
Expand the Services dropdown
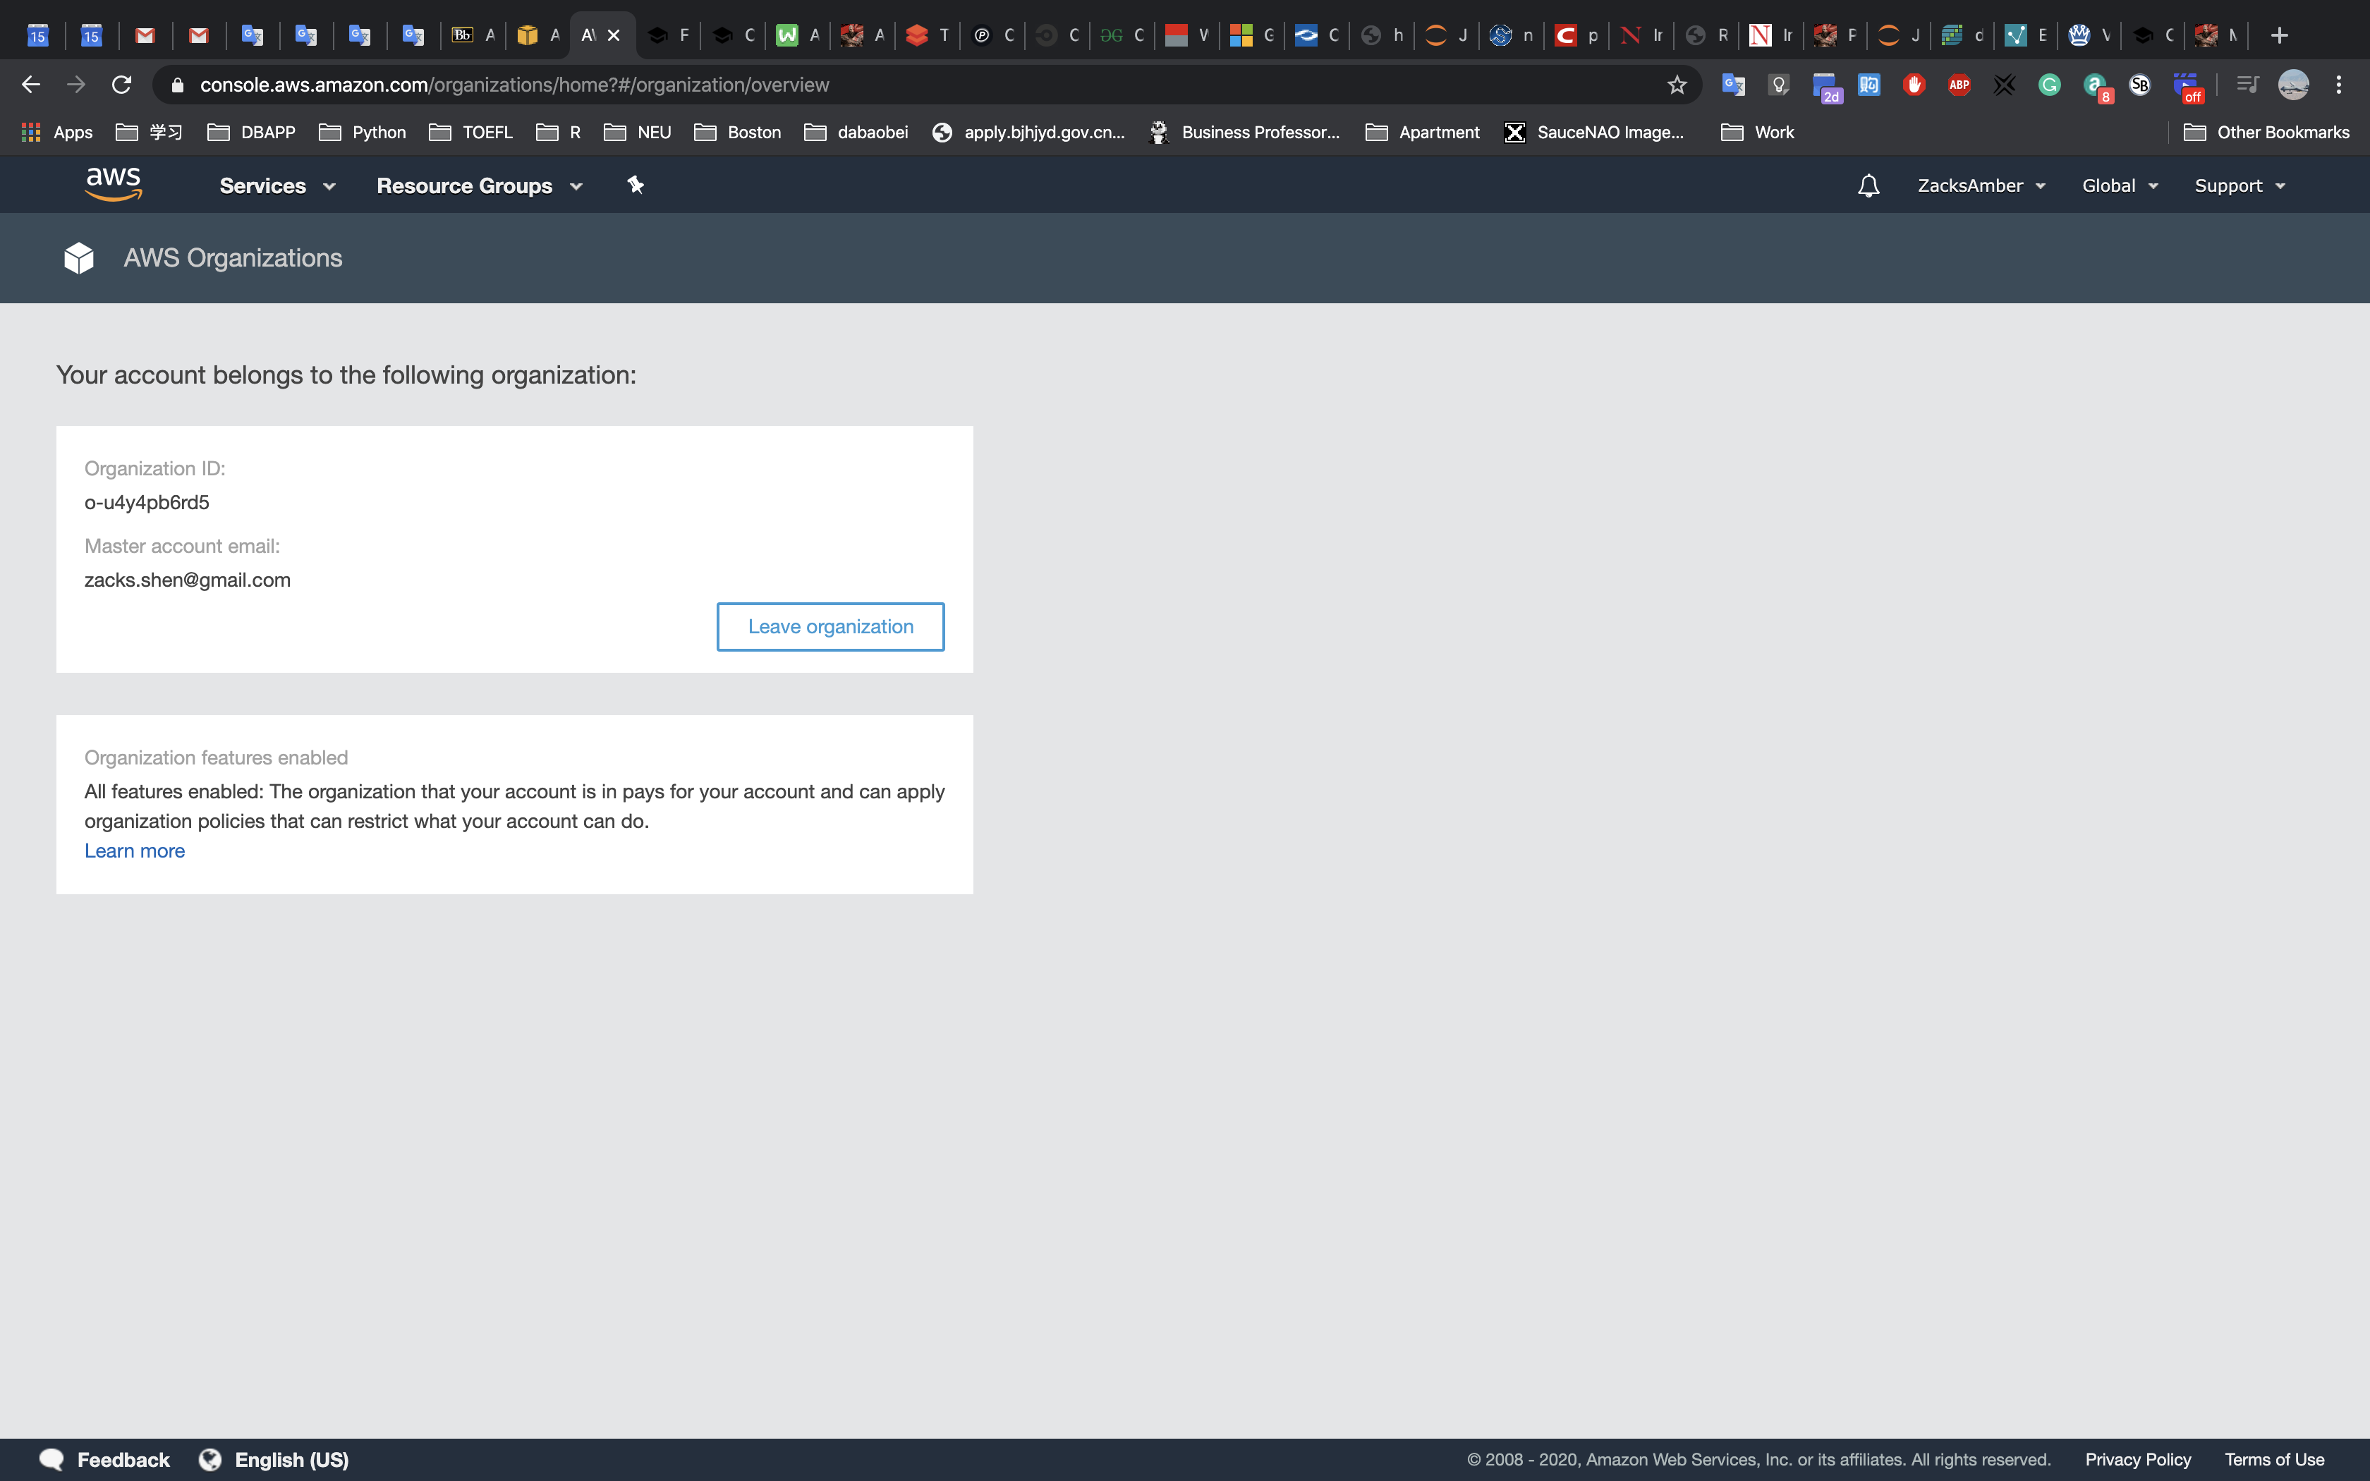(277, 186)
